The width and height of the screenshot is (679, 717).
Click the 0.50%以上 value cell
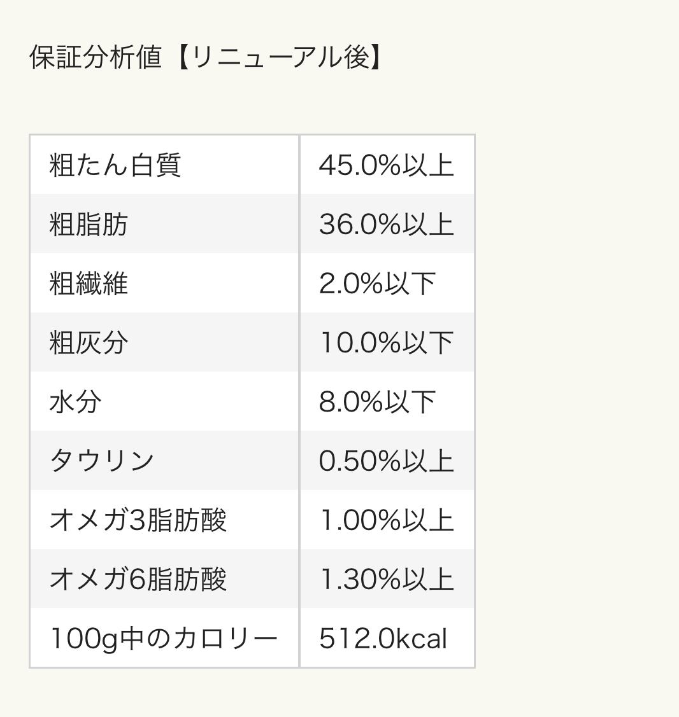coord(386,461)
